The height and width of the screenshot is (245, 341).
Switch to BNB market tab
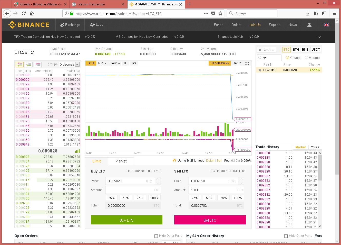(x=305, y=50)
